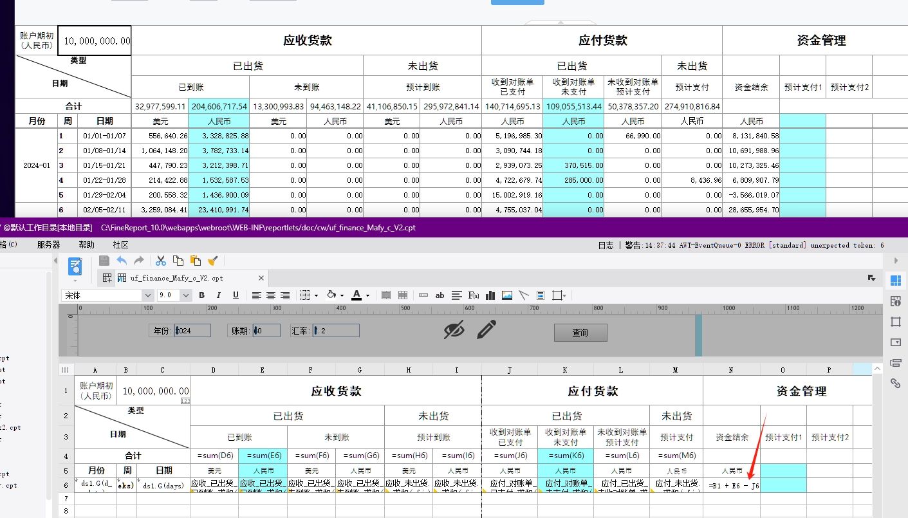
Task: Click the 查询 query button
Action: click(580, 333)
